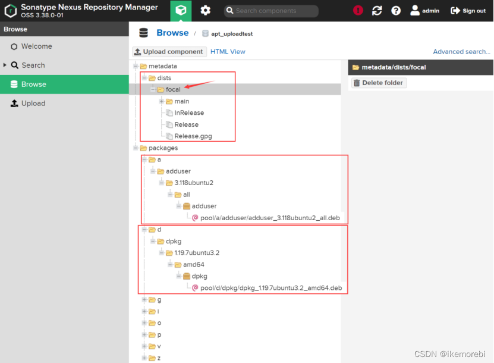Expand the 'g' folder
The width and height of the screenshot is (494, 363).
(x=144, y=299)
